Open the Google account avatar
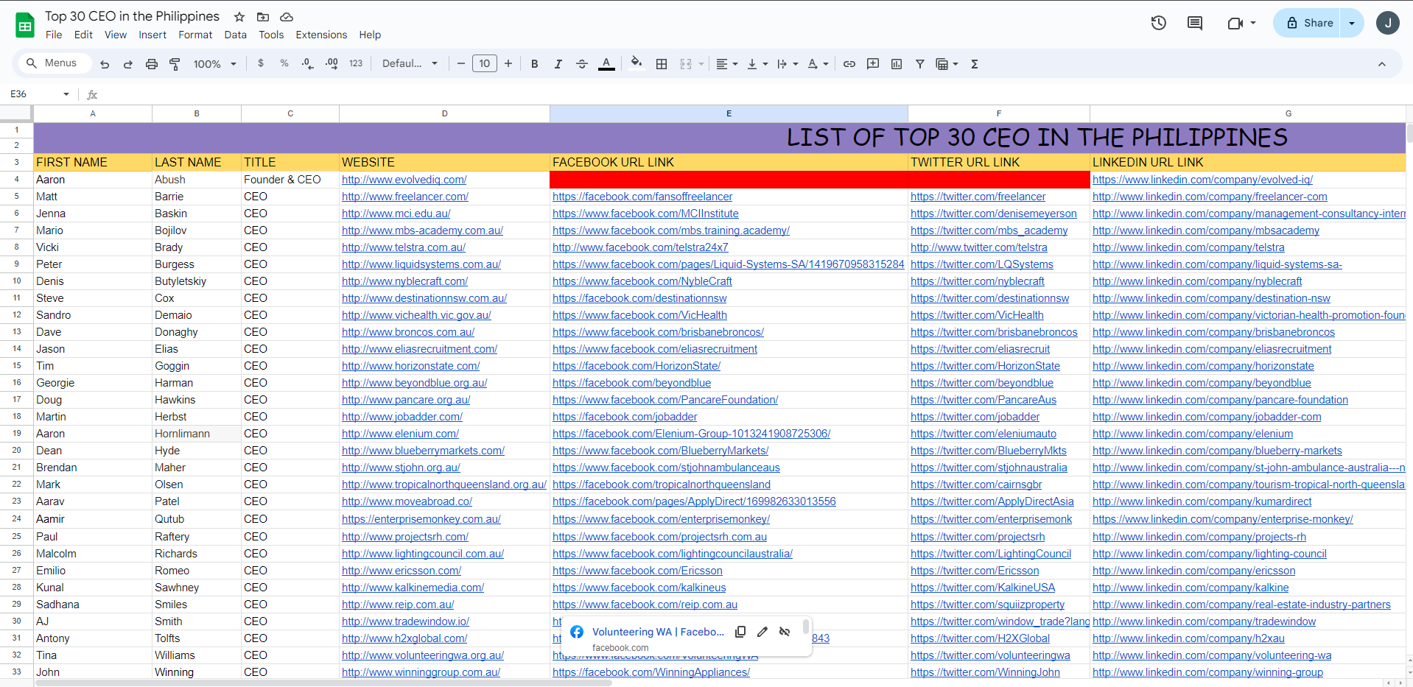 coord(1388,23)
